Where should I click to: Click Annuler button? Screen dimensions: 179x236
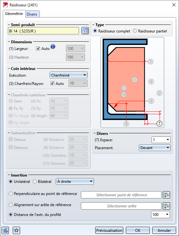point(164,230)
